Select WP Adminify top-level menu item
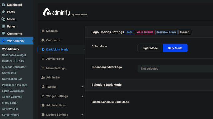The width and height of the screenshot is (213, 119). [17, 41]
